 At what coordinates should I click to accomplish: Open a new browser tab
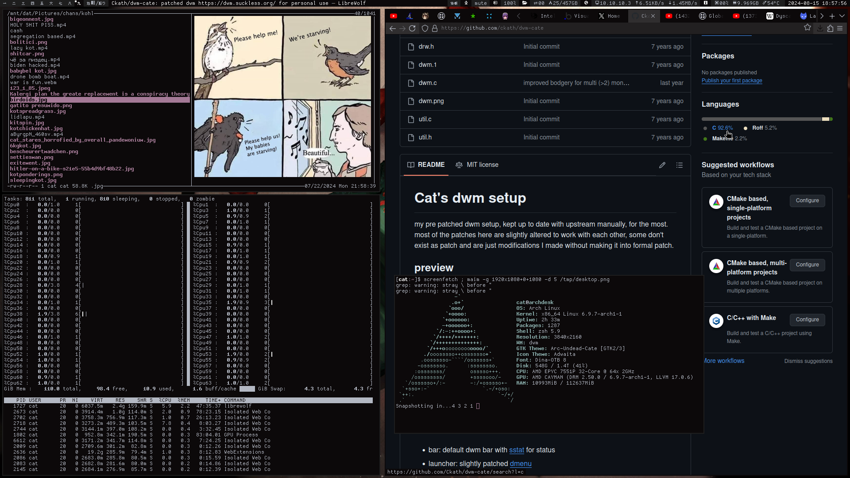point(832,16)
